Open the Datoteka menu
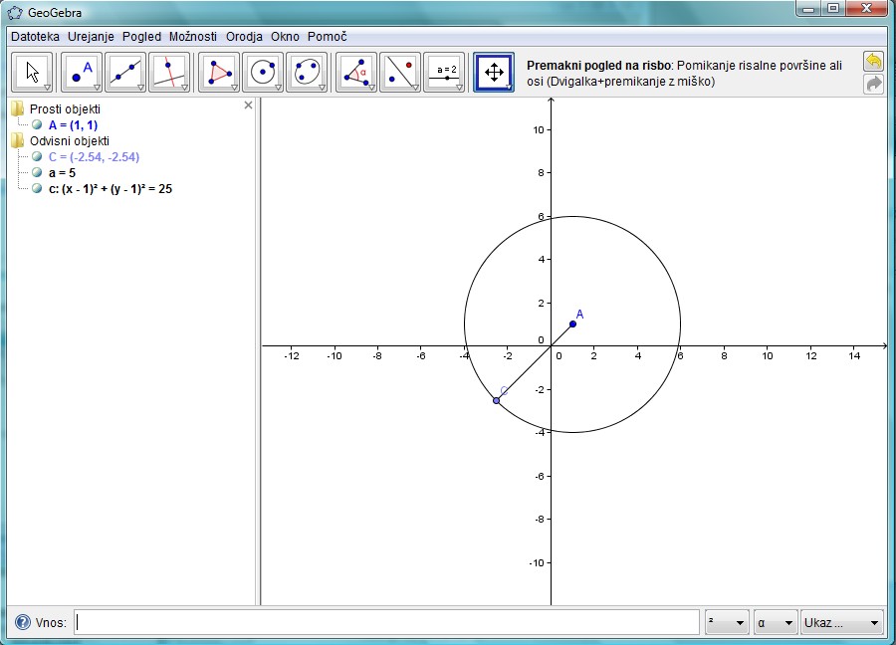 [x=36, y=36]
